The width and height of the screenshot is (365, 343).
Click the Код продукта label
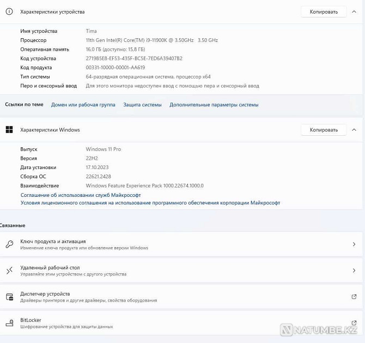click(x=36, y=67)
